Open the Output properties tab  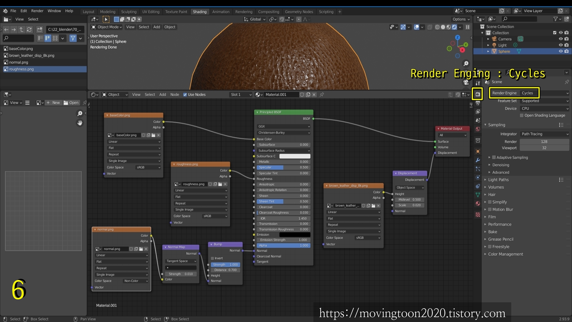click(x=478, y=103)
